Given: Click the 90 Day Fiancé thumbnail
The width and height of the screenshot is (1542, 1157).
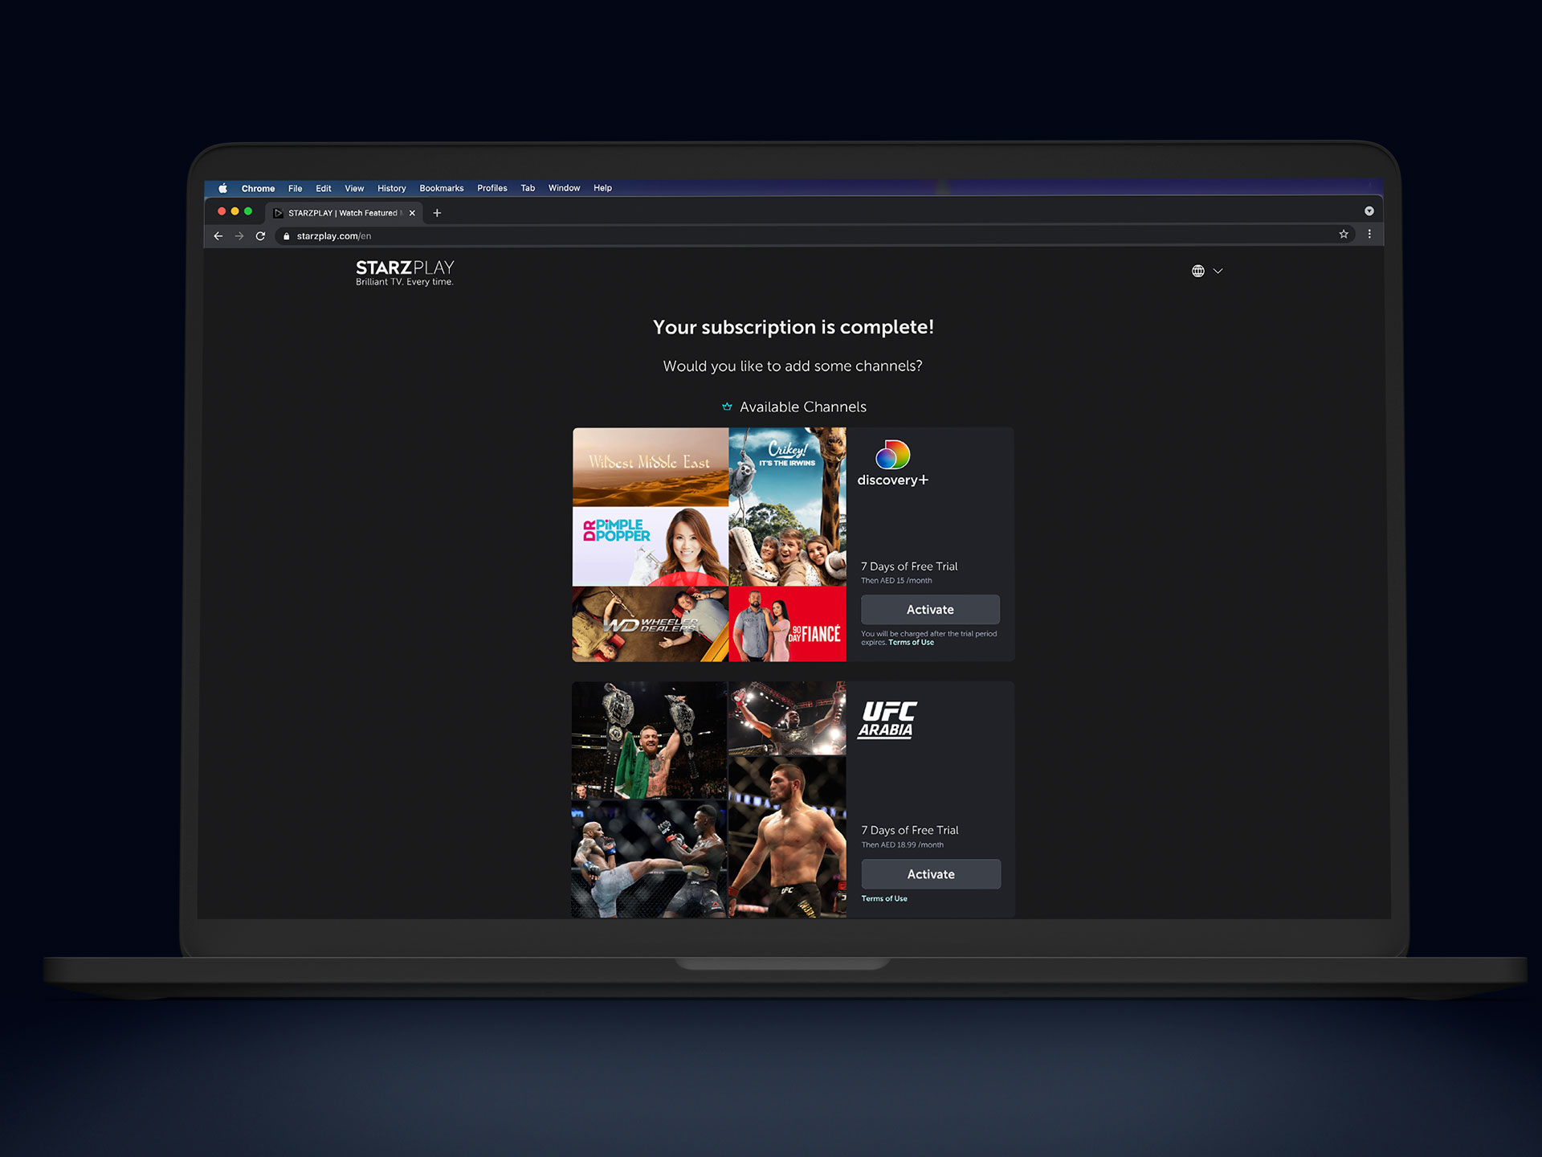Looking at the screenshot, I should (x=787, y=624).
